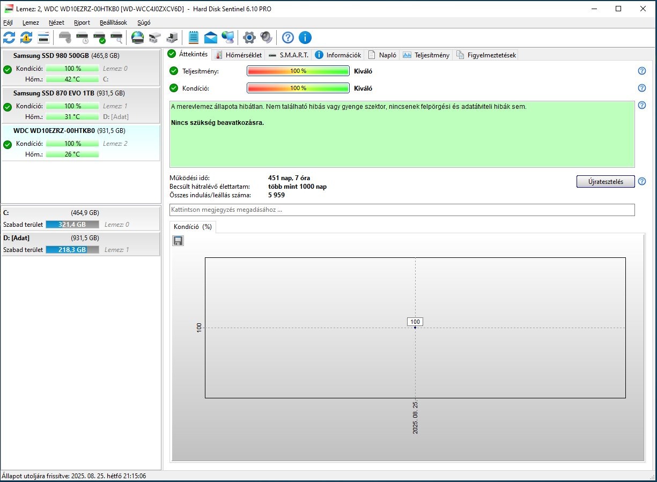Click the two-drives toolbar icon
Viewport: 657px width, 482px height.
click(x=154, y=38)
